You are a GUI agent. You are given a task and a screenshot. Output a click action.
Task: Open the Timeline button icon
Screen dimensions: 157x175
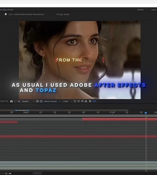pos(82,101)
